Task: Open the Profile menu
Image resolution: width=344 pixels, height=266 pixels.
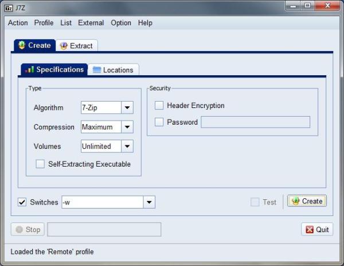Action: tap(44, 23)
